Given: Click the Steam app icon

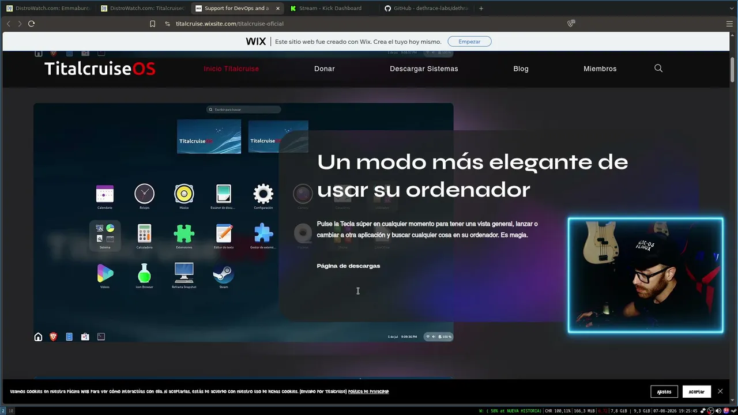Looking at the screenshot, I should click(224, 273).
